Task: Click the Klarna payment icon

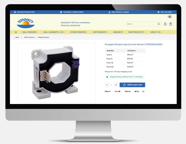Action: click(128, 91)
